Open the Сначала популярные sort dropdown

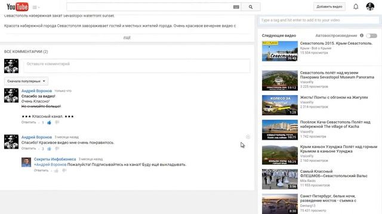point(26,81)
